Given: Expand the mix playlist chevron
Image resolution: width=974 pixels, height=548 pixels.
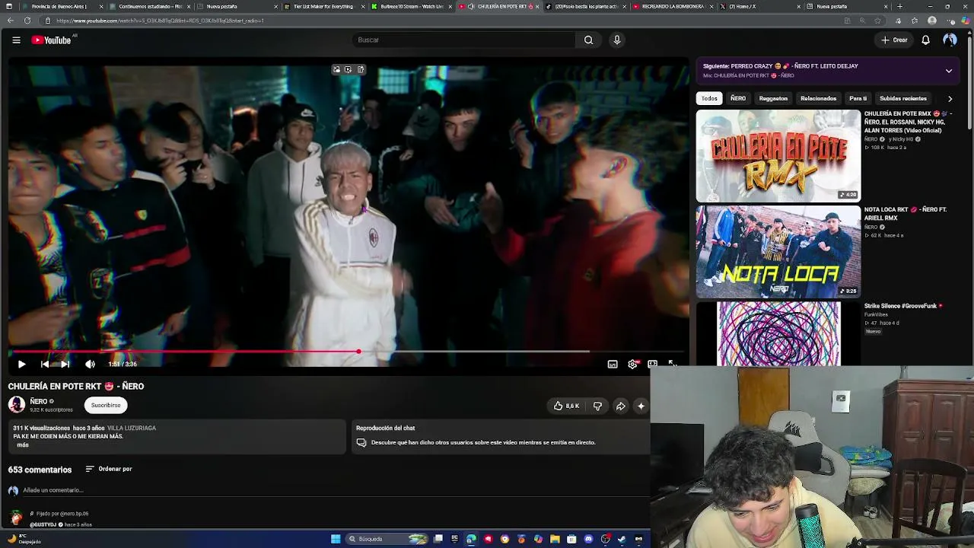Looking at the screenshot, I should [949, 71].
